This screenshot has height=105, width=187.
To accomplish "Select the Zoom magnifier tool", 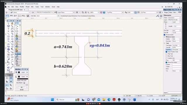I will [12, 26].
